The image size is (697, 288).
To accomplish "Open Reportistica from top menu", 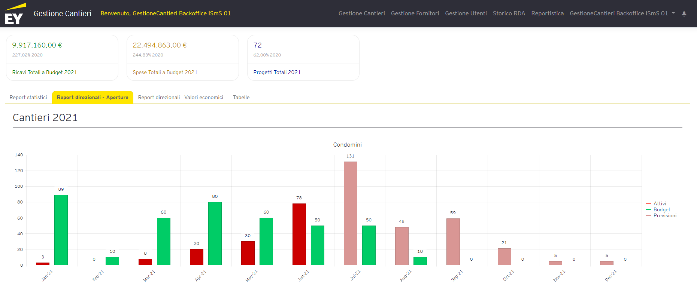I will (x=547, y=13).
